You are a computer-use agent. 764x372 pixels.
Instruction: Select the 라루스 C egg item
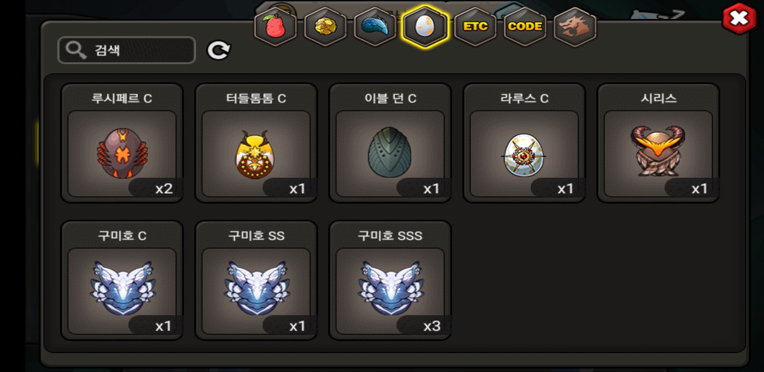tap(524, 143)
